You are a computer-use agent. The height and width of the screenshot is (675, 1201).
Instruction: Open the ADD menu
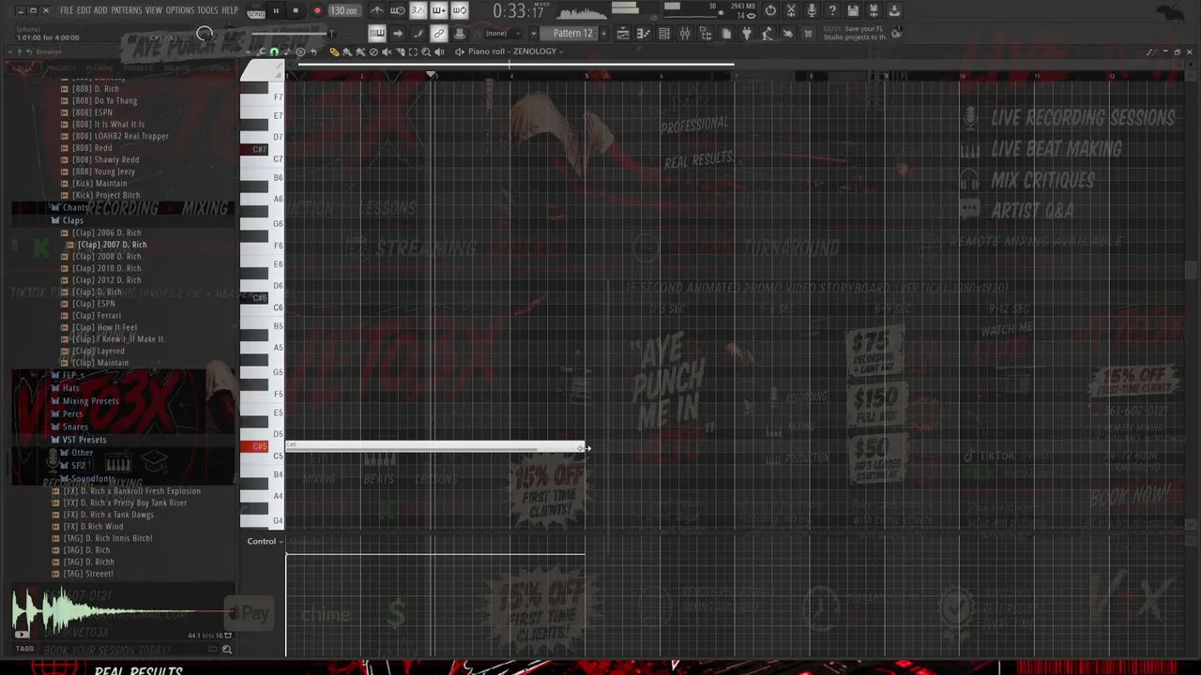click(x=101, y=10)
